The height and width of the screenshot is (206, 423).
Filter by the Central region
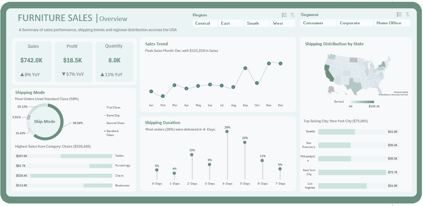(205, 23)
